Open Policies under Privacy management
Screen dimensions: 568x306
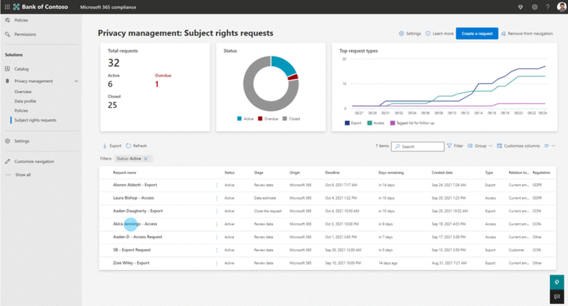tap(21, 111)
